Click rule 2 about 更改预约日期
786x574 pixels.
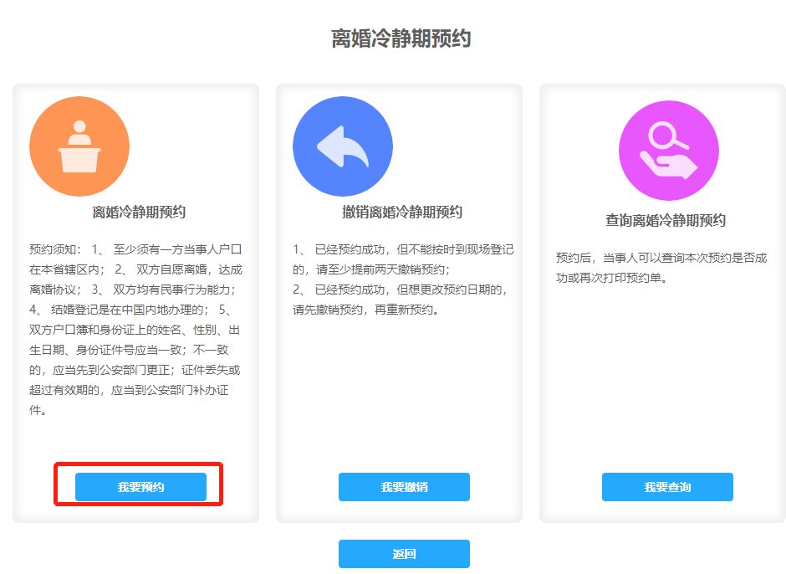(400, 300)
